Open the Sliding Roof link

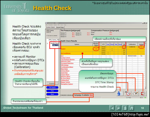click(65, 80)
